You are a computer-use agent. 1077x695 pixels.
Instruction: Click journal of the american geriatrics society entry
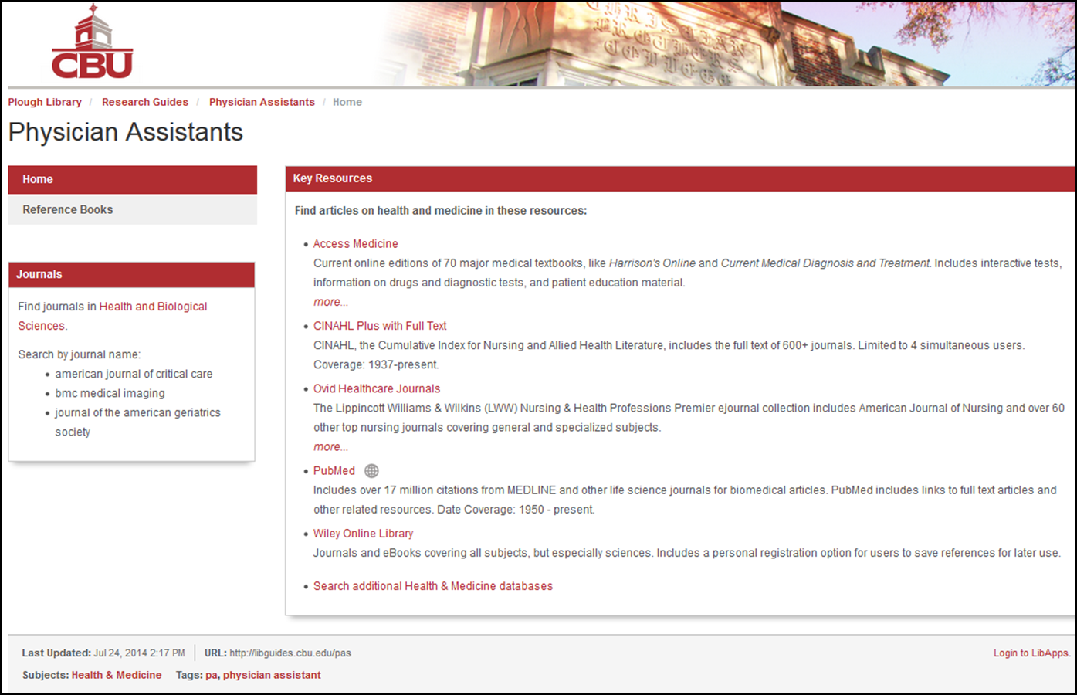coord(137,422)
